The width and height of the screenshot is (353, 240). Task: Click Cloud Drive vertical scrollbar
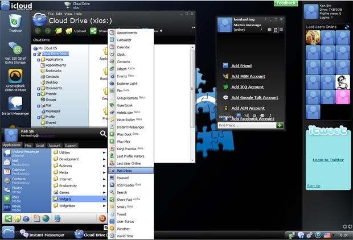click(192, 104)
